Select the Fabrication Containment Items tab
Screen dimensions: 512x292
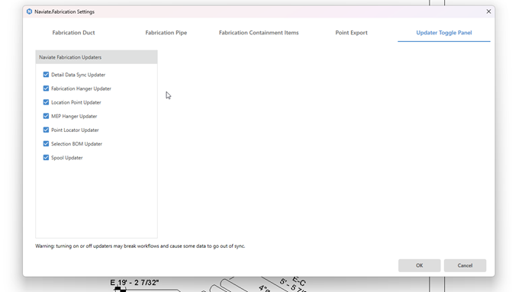point(259,33)
